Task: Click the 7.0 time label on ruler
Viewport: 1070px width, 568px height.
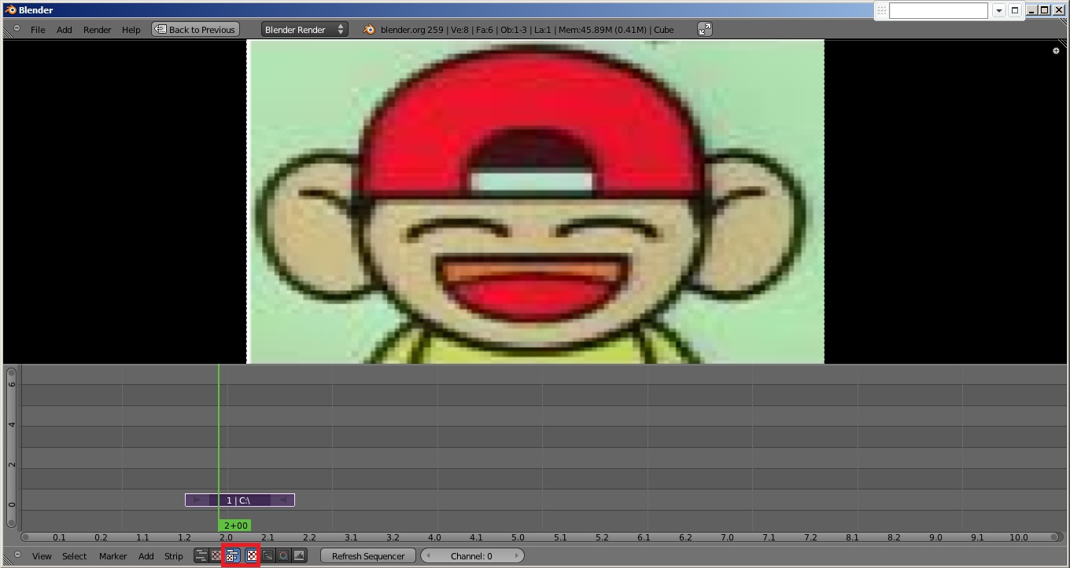Action: pyautogui.click(x=727, y=538)
